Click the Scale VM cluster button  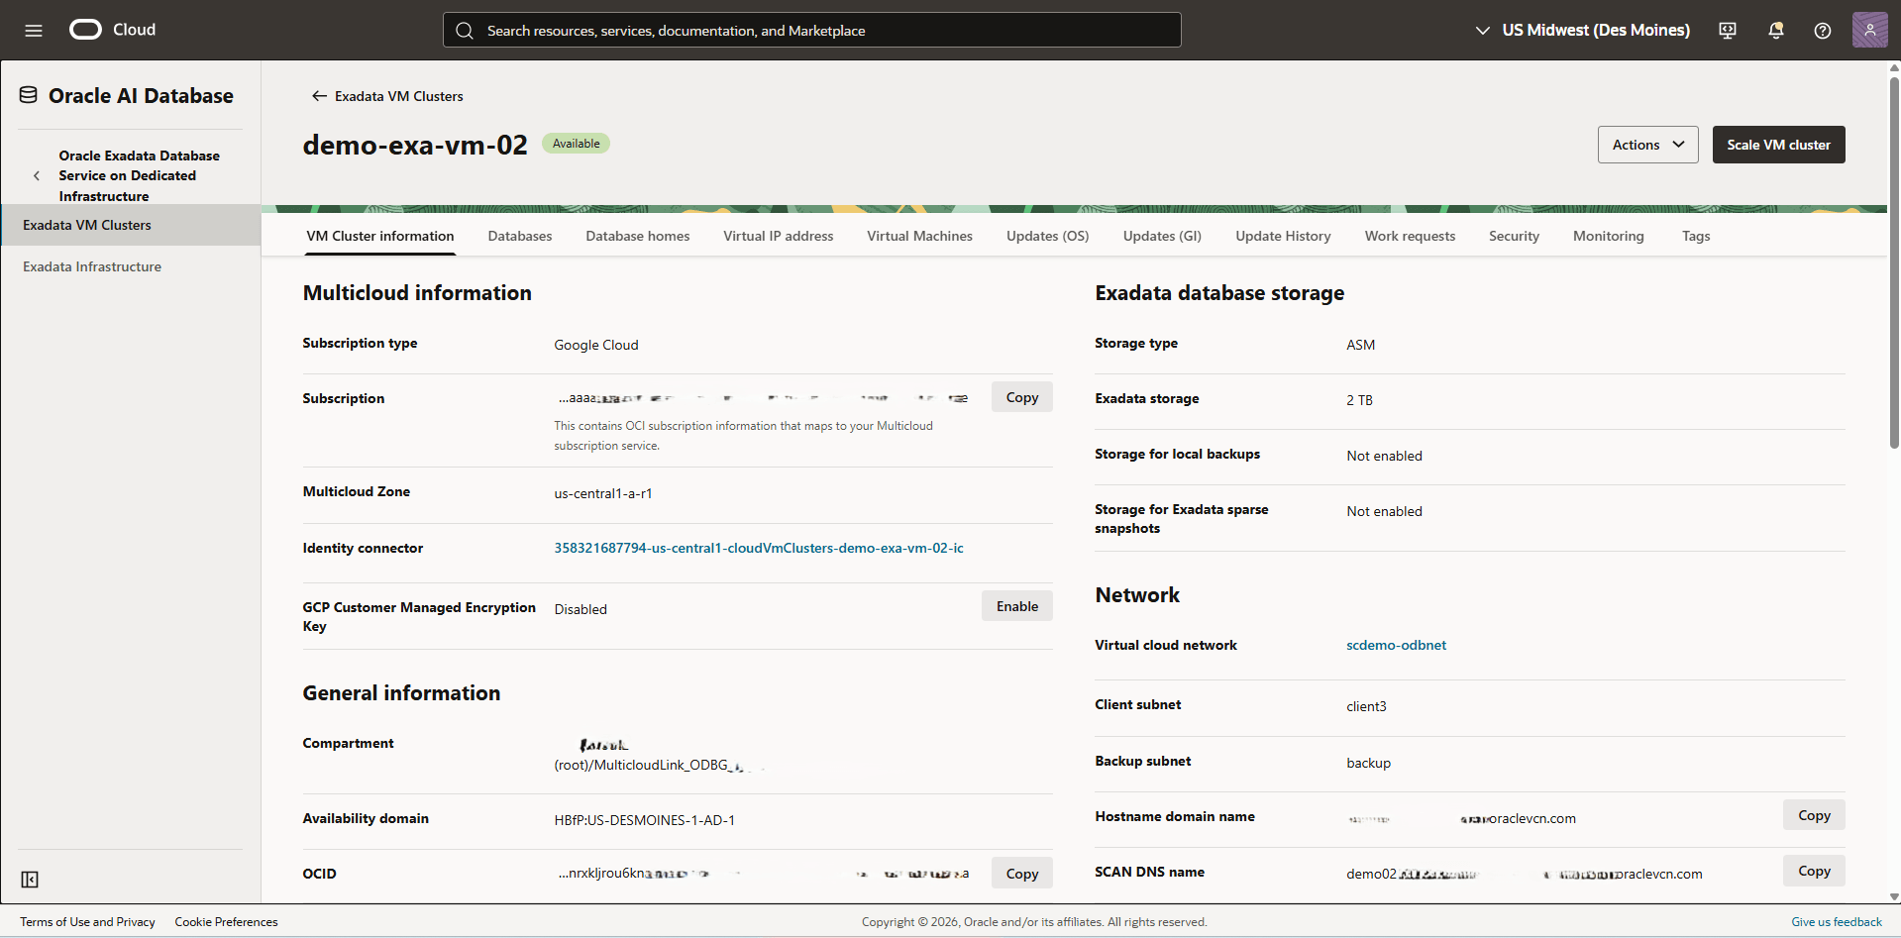pos(1777,144)
